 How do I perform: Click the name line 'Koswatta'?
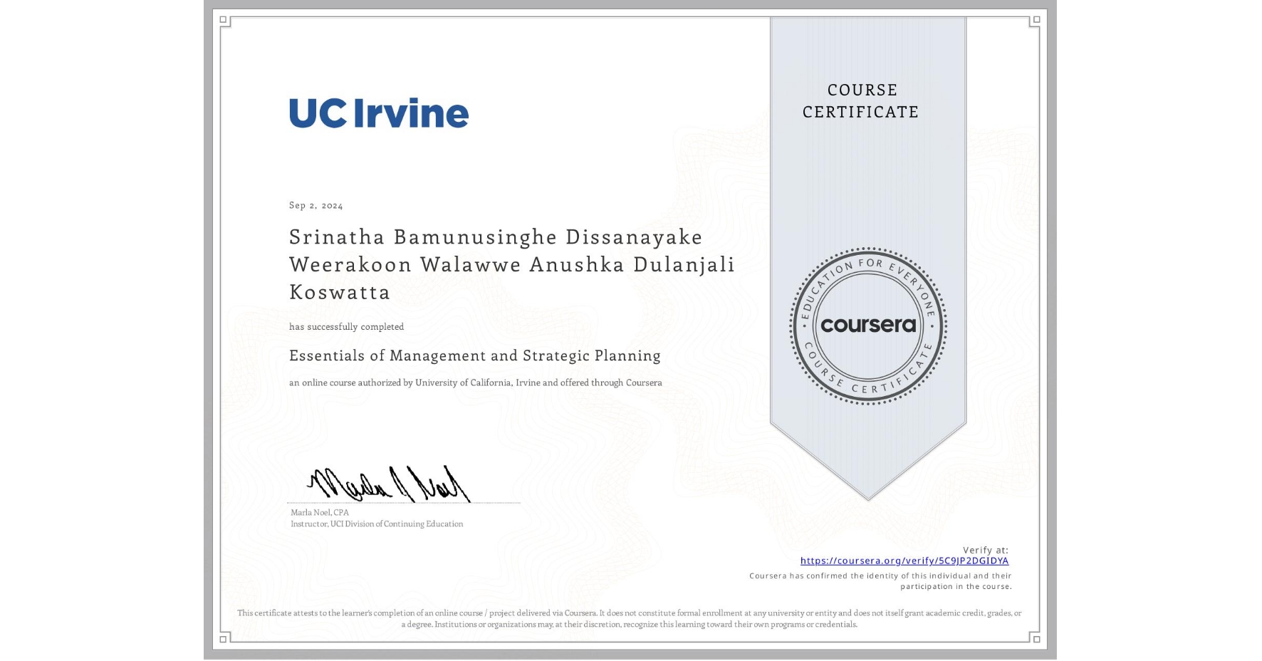pyautogui.click(x=340, y=292)
